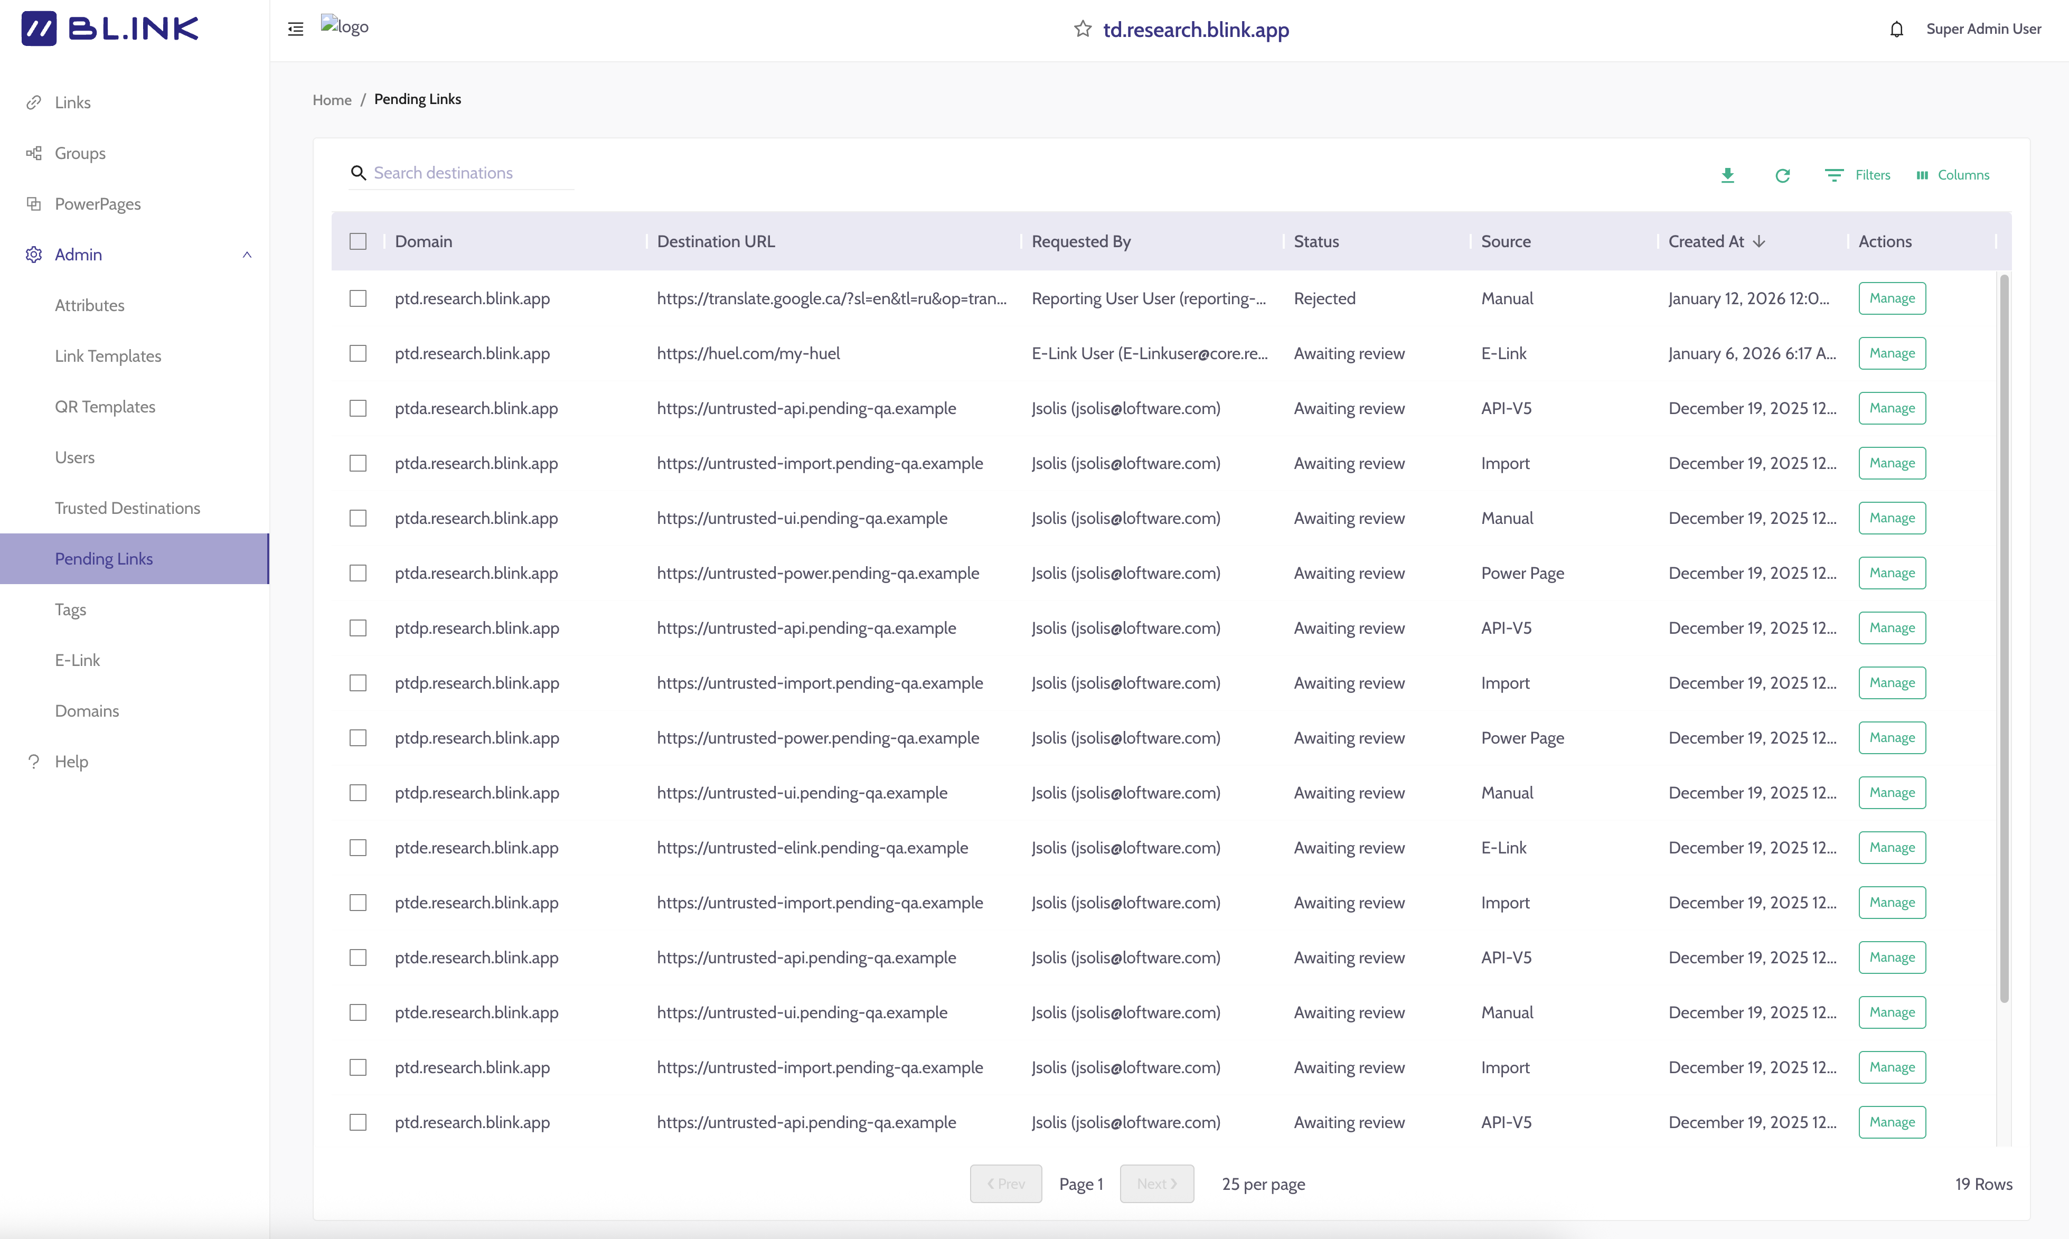This screenshot has height=1239, width=2069.
Task: Star td.research.blink.app as favorite
Action: point(1083,29)
